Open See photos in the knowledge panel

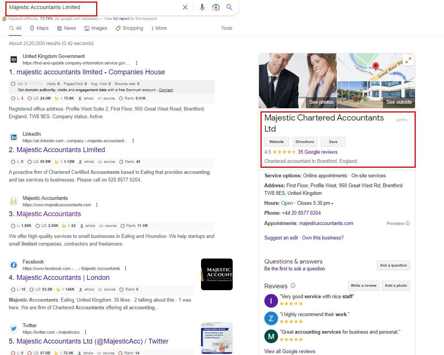coord(321,102)
